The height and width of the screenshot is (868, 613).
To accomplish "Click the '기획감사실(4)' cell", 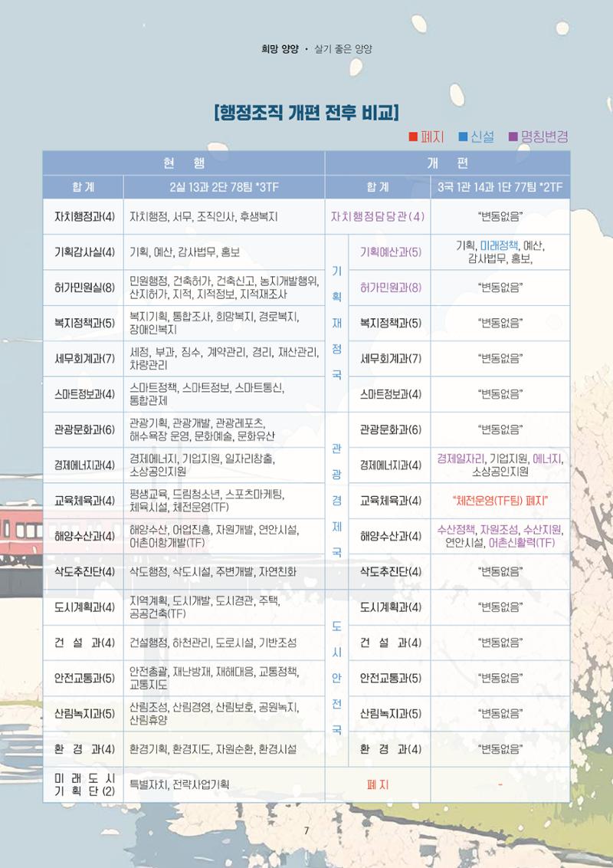I will [84, 252].
